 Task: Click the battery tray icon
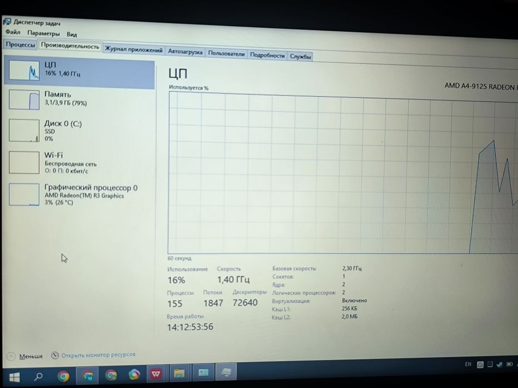pyautogui.click(x=510, y=364)
